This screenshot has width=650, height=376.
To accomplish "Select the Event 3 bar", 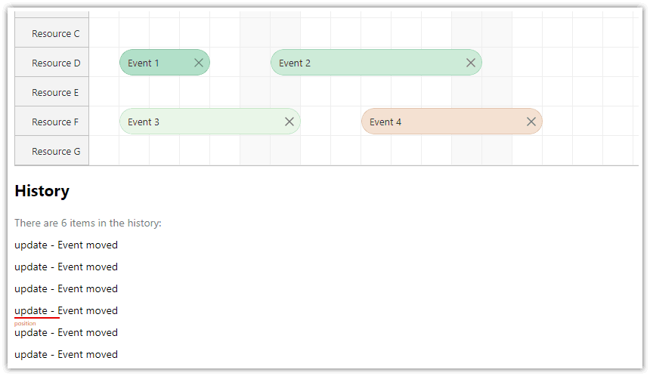I will click(210, 122).
